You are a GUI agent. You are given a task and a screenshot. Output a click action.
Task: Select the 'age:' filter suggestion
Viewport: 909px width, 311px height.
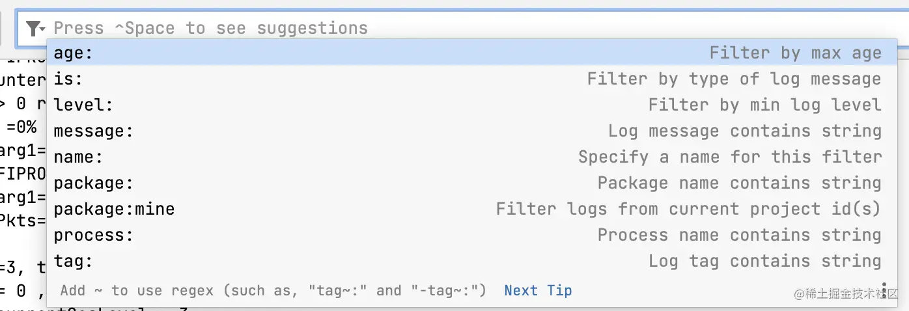(74, 53)
